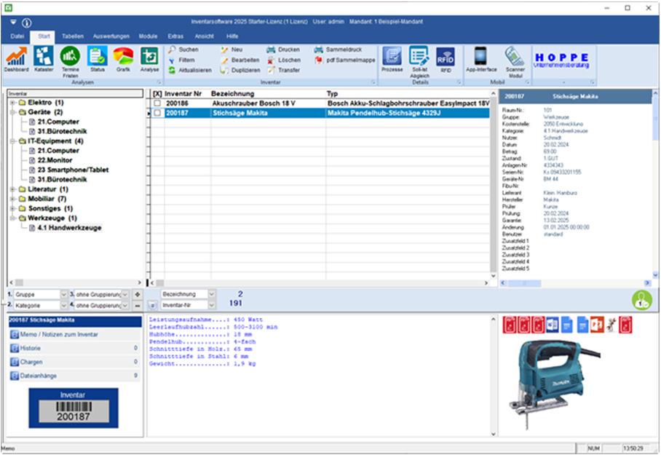Open the App-Interface phone icon
This screenshot has width=661, height=455.
481,59
